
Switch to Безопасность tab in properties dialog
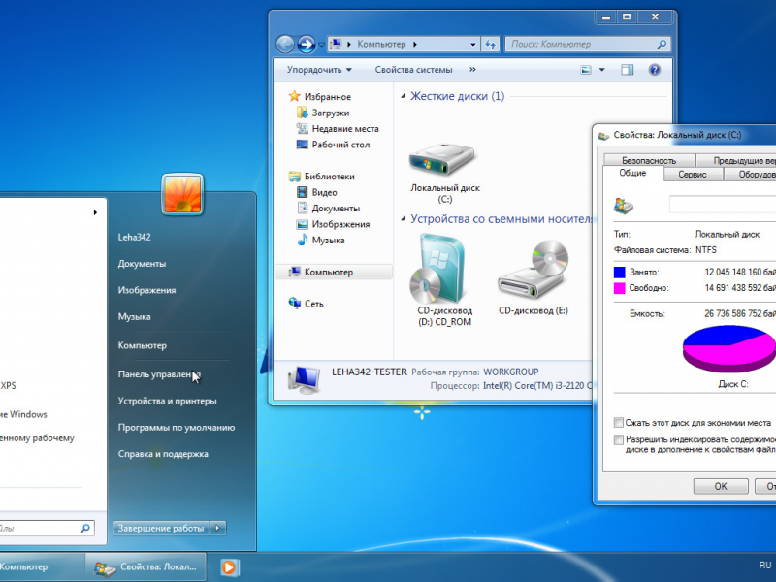(648, 160)
